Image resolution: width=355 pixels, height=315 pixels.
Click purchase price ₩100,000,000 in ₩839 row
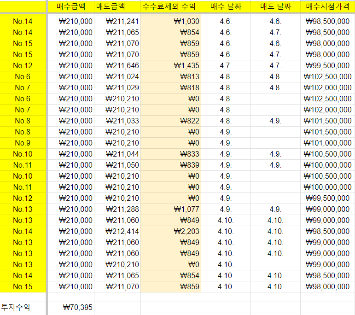coord(327,165)
